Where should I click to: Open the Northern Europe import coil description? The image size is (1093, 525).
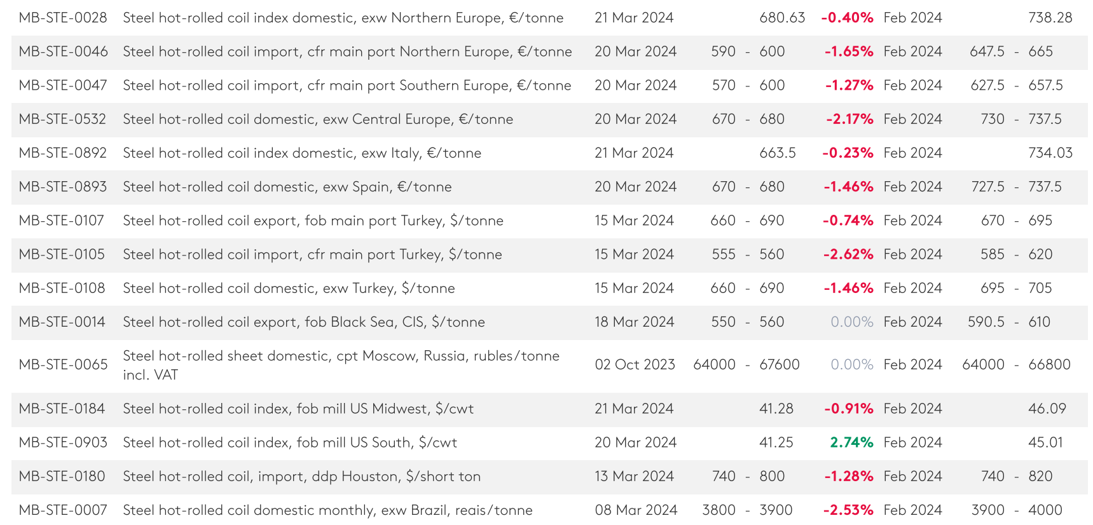[347, 51]
